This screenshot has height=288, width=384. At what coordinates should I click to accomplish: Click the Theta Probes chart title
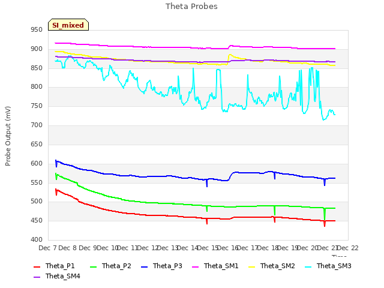[191, 7]
